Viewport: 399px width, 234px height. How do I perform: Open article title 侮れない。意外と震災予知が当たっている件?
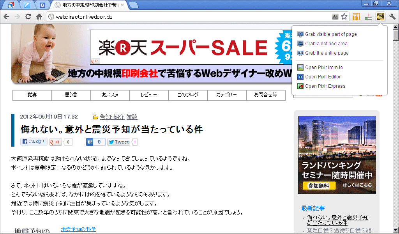point(112,129)
